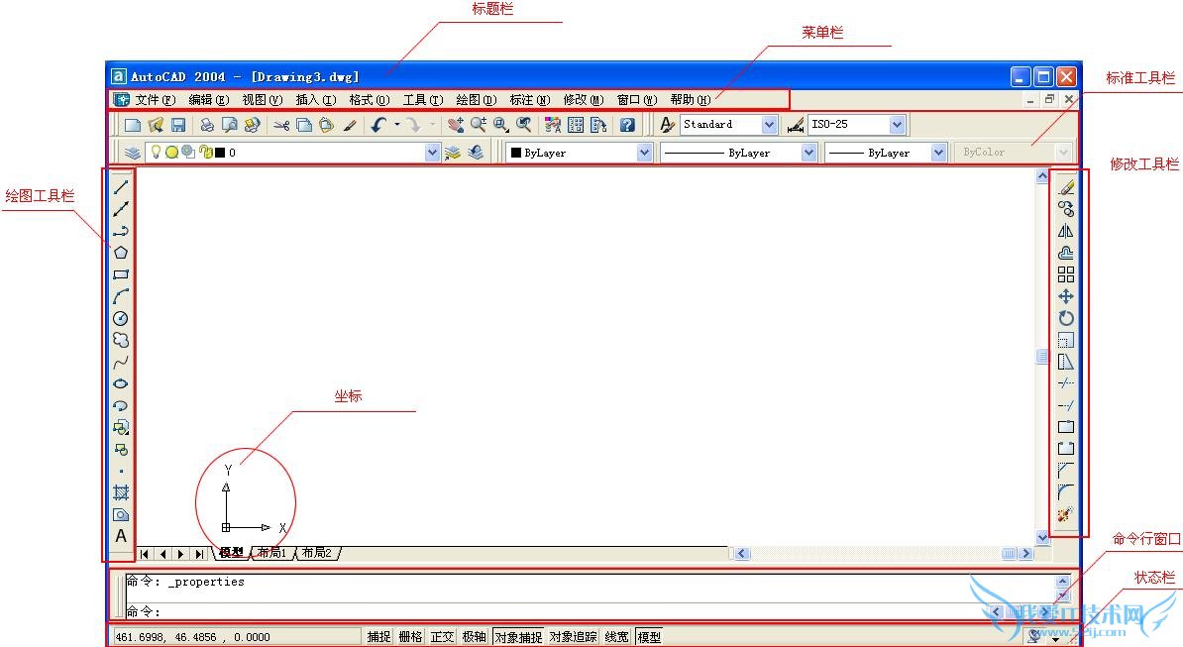
Task: Select the Erase tool in modify toolbar
Action: pyautogui.click(x=1065, y=186)
